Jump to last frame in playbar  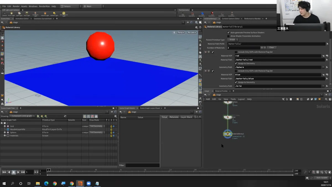tap(23, 172)
